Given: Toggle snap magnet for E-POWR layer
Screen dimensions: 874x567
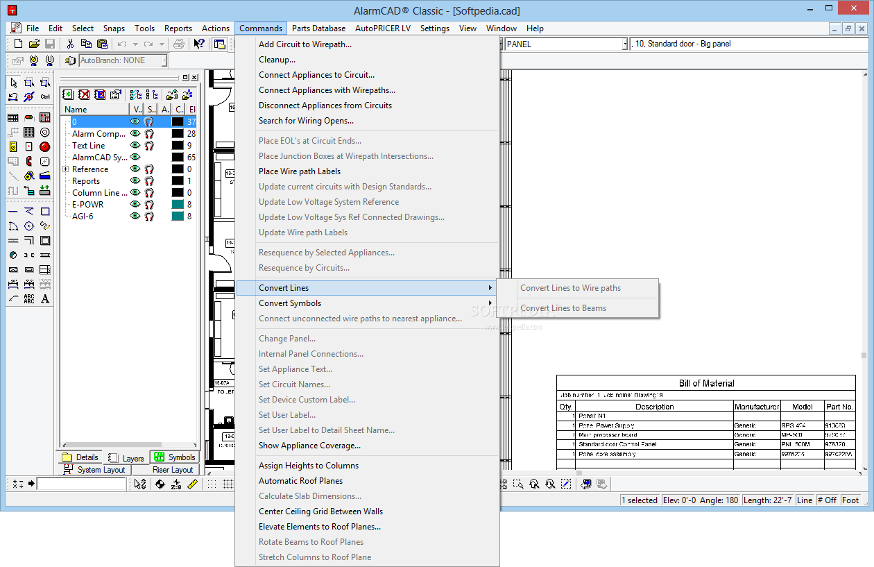Looking at the screenshot, I should tap(148, 204).
